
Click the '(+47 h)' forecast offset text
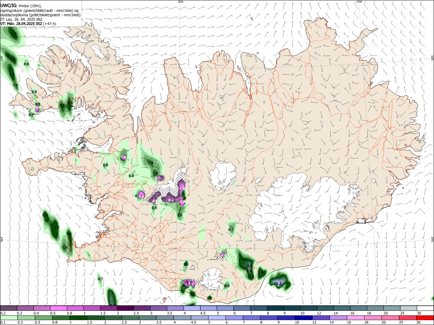[50, 24]
